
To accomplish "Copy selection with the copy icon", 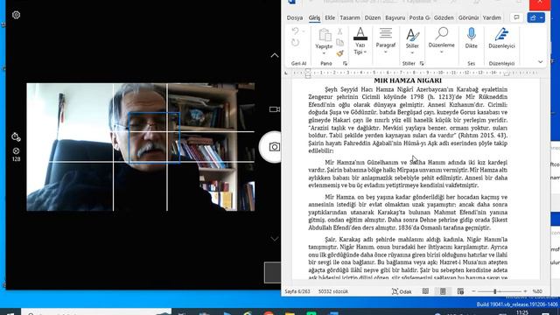I will [x=340, y=43].
